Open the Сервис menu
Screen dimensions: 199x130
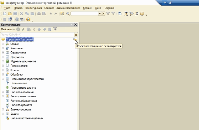pyautogui.click(x=87, y=8)
